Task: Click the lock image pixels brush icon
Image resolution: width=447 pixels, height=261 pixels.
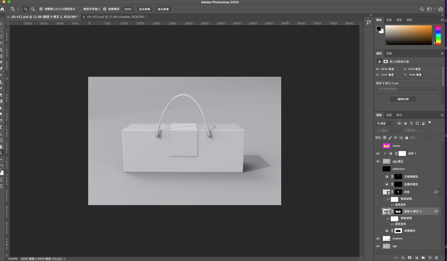Action: pyautogui.click(x=390, y=138)
